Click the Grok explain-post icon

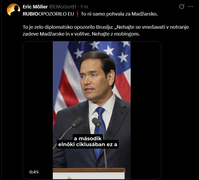[x=182, y=7]
